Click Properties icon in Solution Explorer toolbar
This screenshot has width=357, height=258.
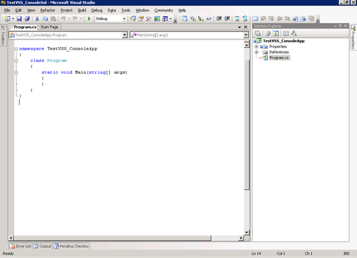[x=257, y=34]
